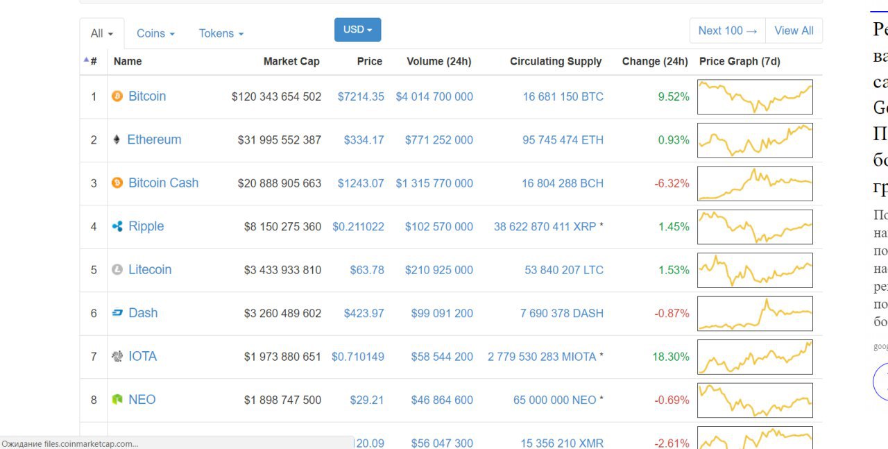This screenshot has width=888, height=449.
Task: Click the Dash logo icon
Action: 117,313
